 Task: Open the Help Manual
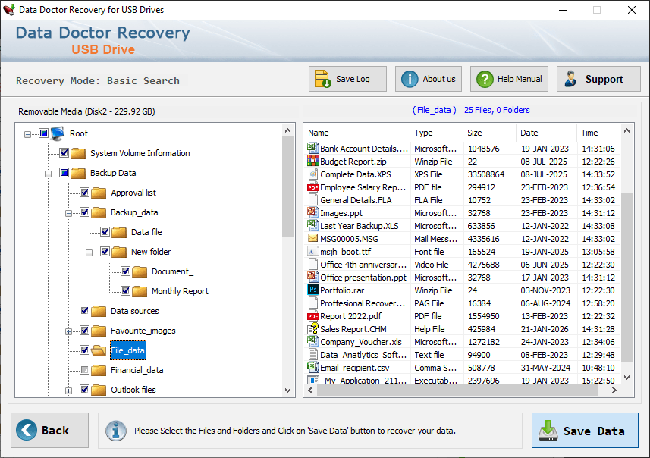[x=509, y=79]
